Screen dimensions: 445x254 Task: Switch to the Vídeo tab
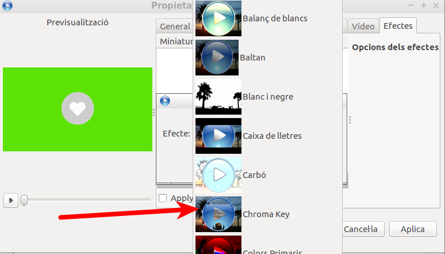[x=363, y=26]
